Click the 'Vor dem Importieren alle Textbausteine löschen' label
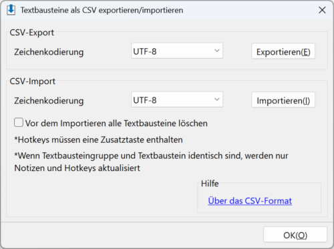This screenshot has width=334, height=249. (116, 123)
